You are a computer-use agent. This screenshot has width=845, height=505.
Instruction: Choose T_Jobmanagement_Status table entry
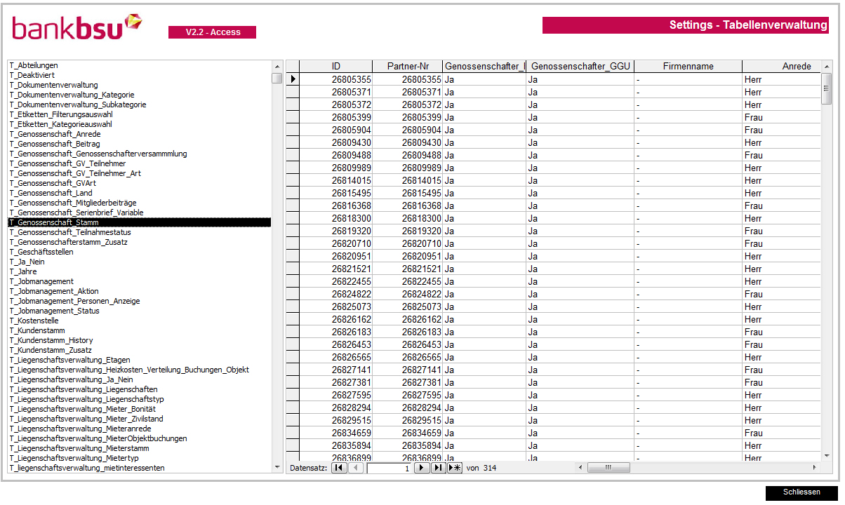[55, 311]
